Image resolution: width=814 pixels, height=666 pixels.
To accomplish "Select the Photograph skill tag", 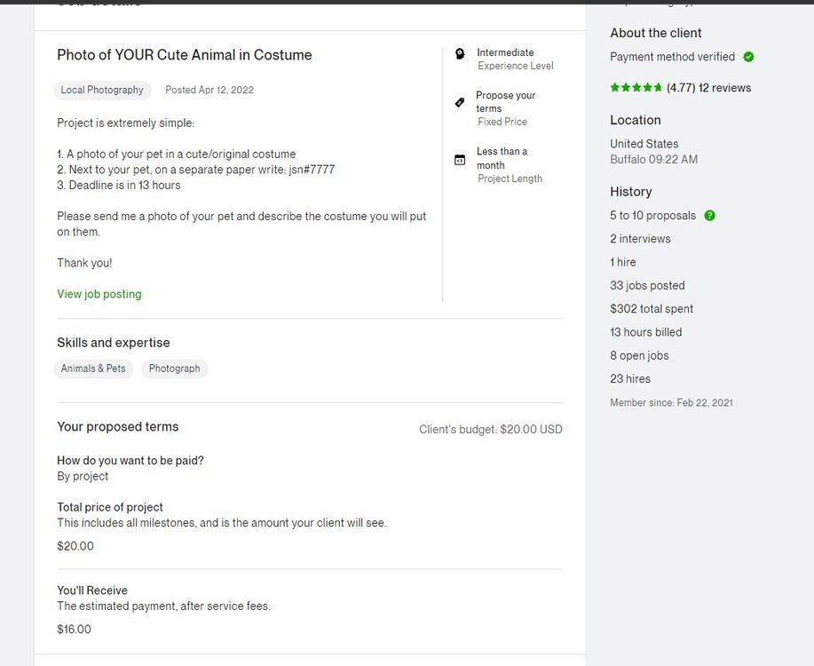I will (174, 369).
